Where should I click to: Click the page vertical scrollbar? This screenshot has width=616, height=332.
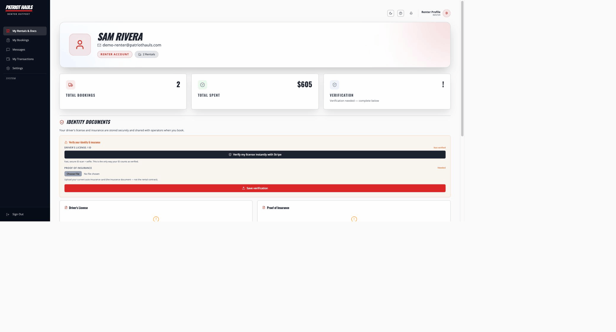(462, 69)
